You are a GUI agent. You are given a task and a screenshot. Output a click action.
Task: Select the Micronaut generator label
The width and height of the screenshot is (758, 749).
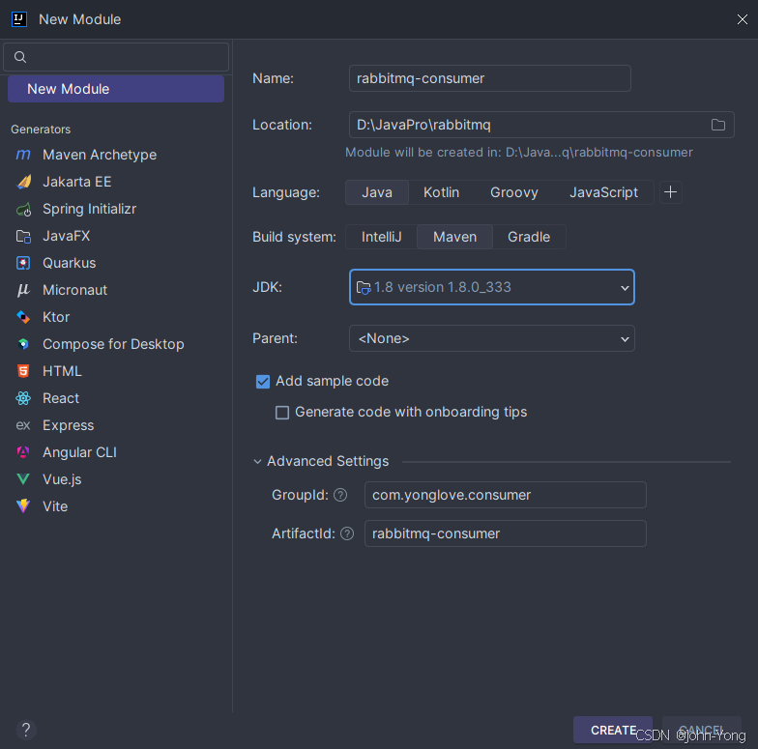tap(75, 290)
